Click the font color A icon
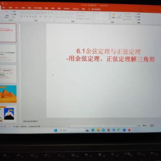The image size is (161, 161). 50,17
